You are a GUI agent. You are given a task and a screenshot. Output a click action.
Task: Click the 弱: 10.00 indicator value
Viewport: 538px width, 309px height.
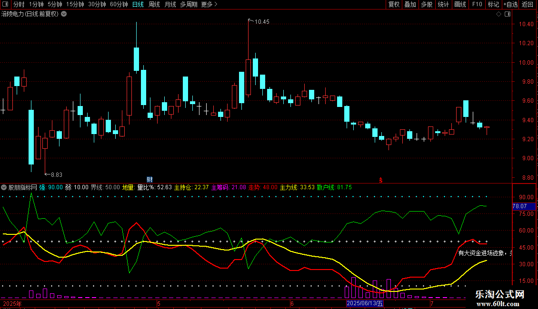click(77, 187)
